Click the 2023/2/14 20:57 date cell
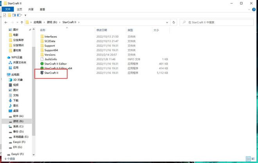 (x=107, y=55)
